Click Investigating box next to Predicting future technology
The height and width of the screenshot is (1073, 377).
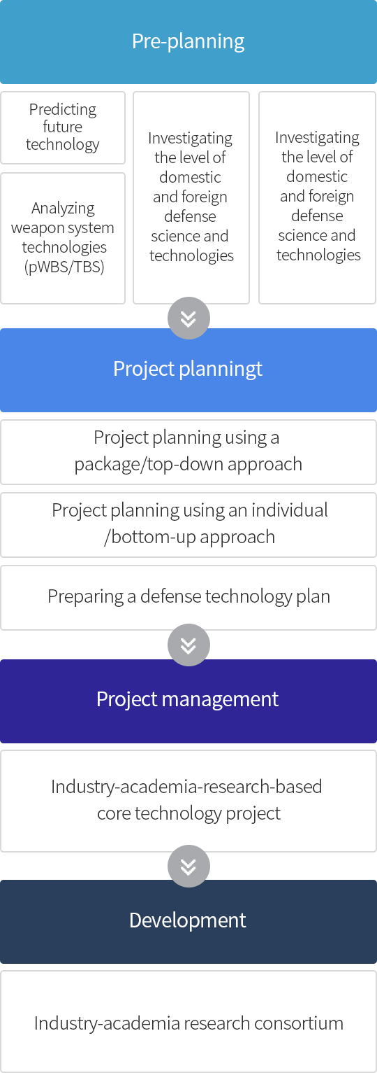pyautogui.click(x=191, y=197)
